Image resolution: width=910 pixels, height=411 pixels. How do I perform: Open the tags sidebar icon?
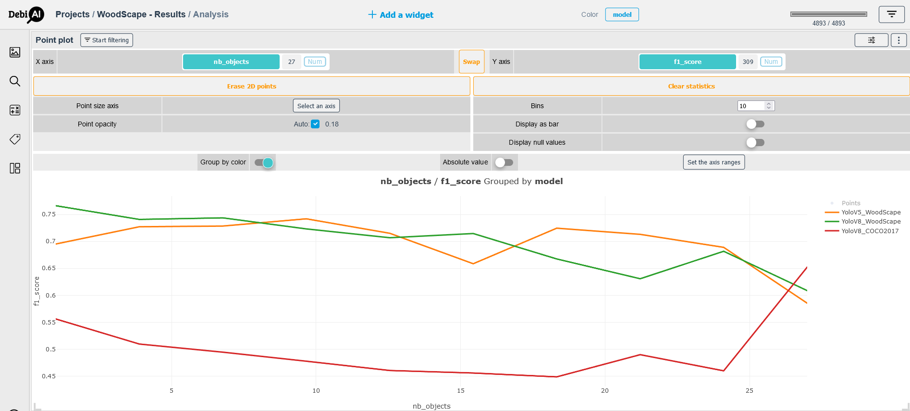pyautogui.click(x=15, y=139)
